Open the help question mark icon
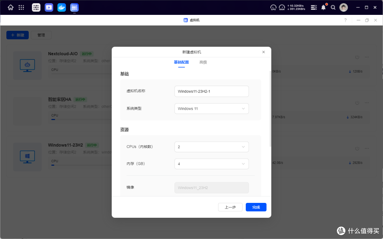 345,20
